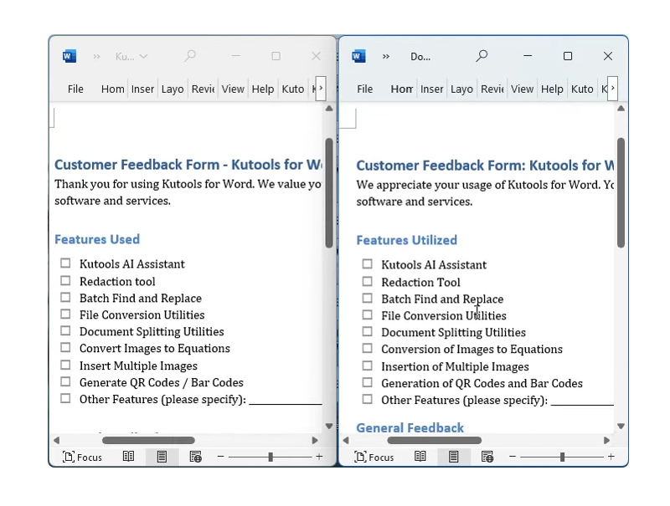
Task: Select Print Layout view in right window
Action: pyautogui.click(x=453, y=457)
